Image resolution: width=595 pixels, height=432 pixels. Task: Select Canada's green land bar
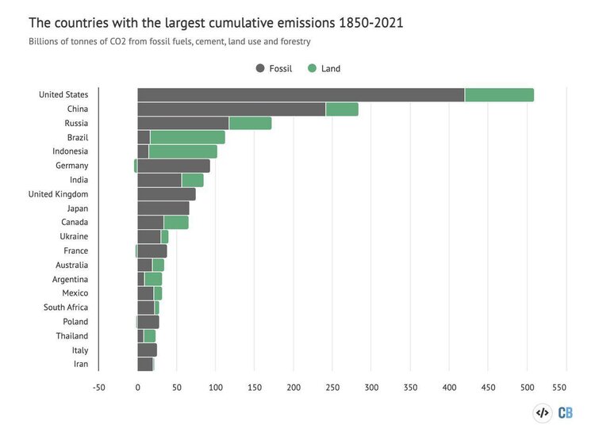point(176,223)
